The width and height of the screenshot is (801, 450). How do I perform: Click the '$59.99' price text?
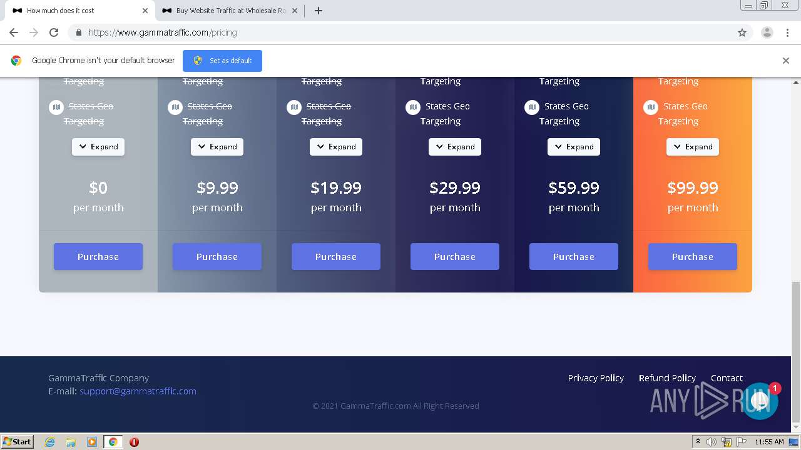click(x=574, y=187)
